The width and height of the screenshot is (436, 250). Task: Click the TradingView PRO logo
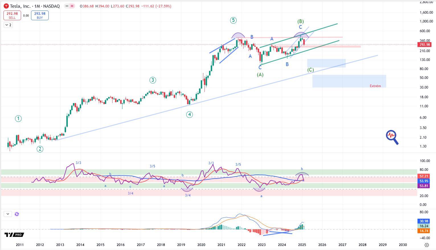coord(14,235)
